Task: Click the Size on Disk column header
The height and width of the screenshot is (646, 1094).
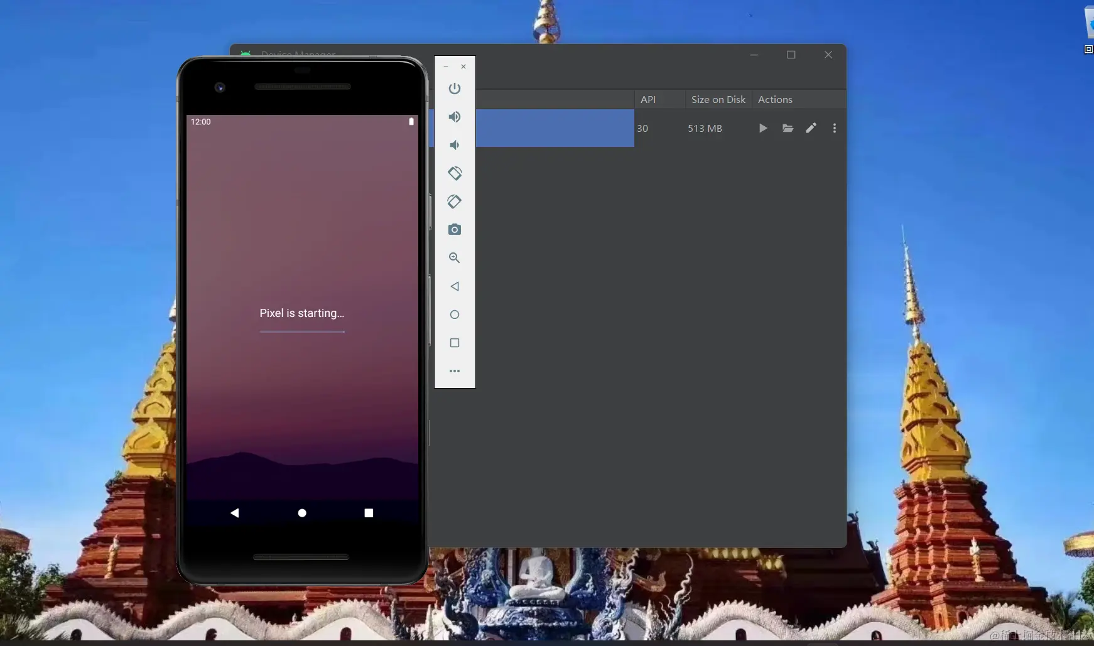Action: [718, 99]
